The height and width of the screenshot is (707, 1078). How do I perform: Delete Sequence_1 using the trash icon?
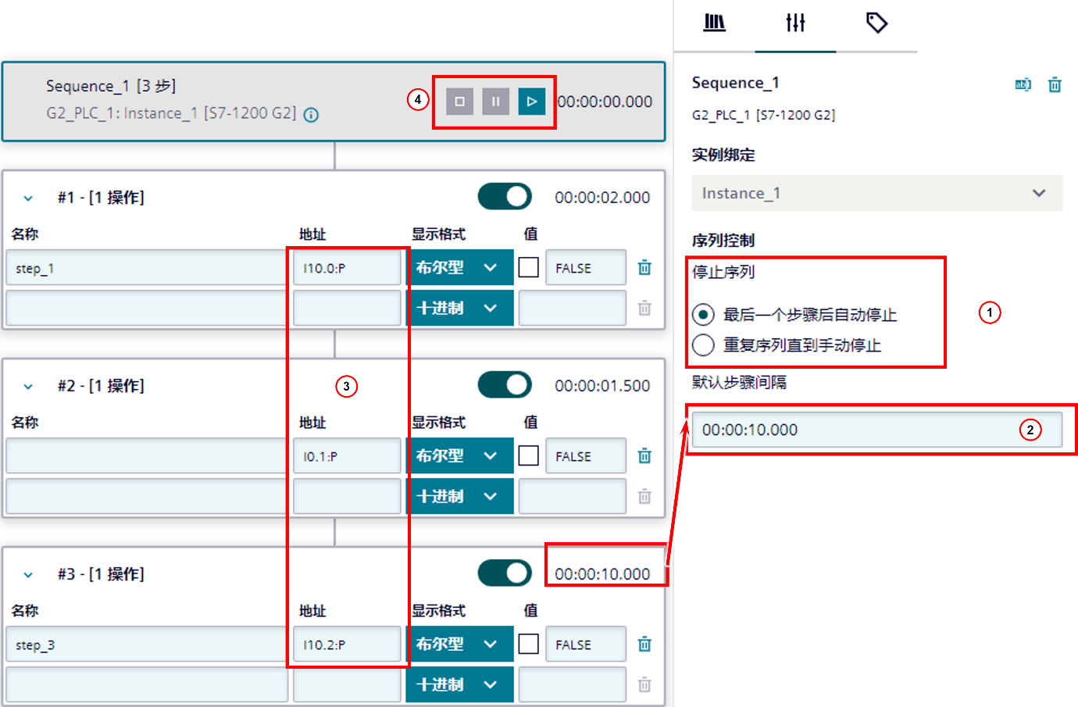1055,84
